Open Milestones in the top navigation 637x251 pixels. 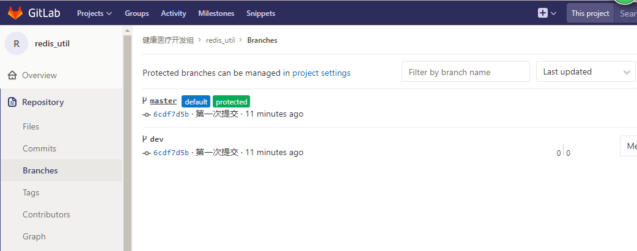pos(216,13)
